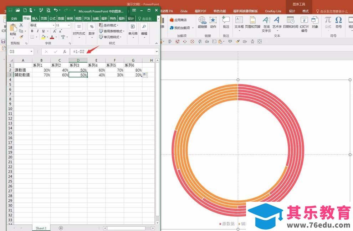The height and width of the screenshot is (231, 353).
Task: Open the 格式 (Format) chart tools tab
Action: tap(306, 11)
